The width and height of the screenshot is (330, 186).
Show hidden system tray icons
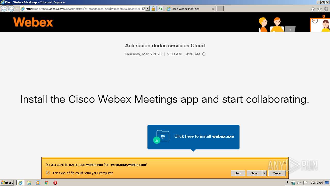288,183
